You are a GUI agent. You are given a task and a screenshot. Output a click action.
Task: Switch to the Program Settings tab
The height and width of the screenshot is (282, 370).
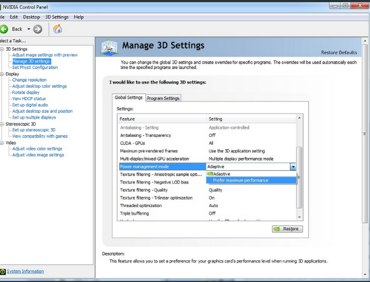163,98
